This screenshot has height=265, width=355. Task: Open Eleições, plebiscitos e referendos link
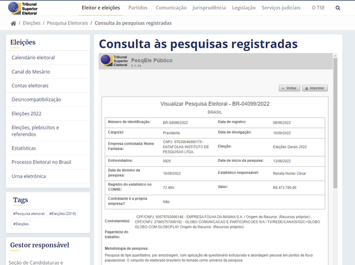point(35,131)
